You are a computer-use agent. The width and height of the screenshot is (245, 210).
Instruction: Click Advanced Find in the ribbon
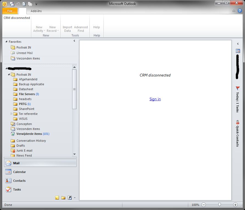[x=81, y=29]
